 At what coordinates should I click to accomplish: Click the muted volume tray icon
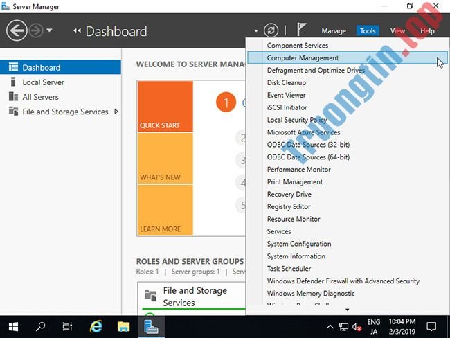pyautogui.click(x=357, y=327)
